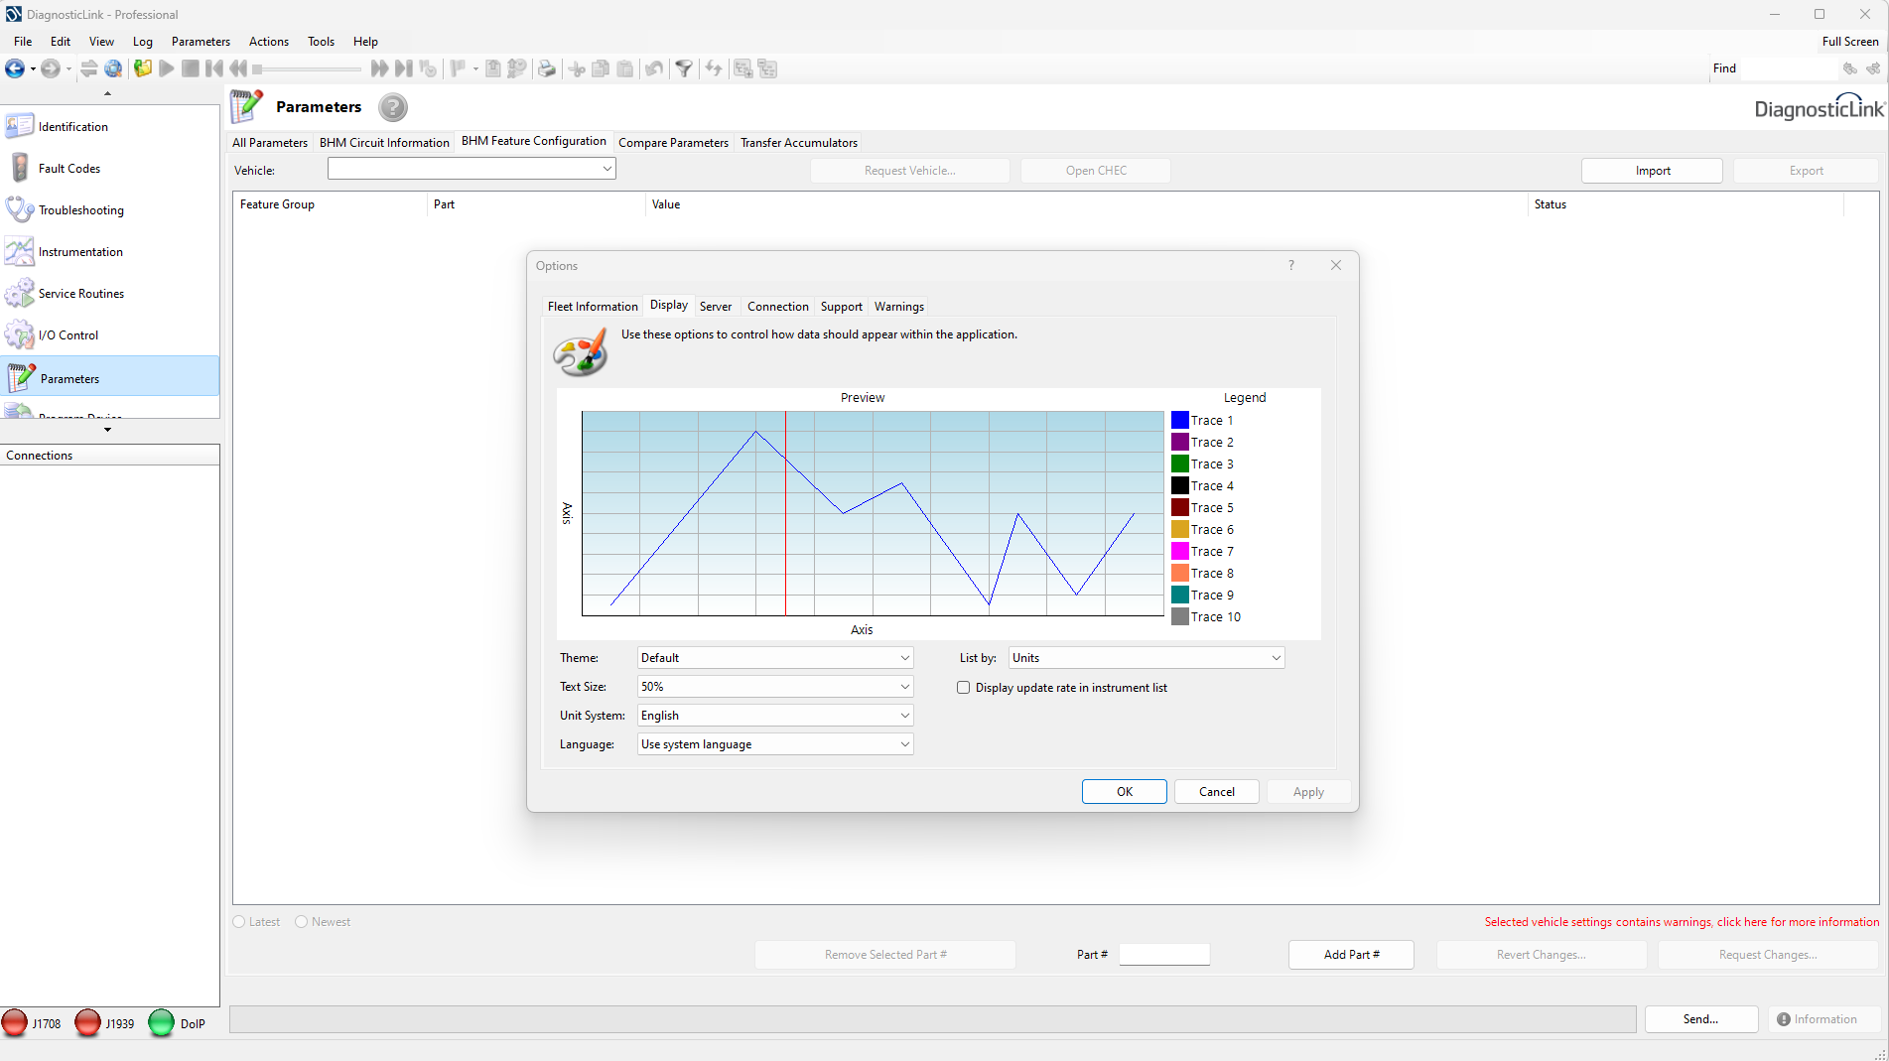Select the Latest radio button

tap(239, 922)
